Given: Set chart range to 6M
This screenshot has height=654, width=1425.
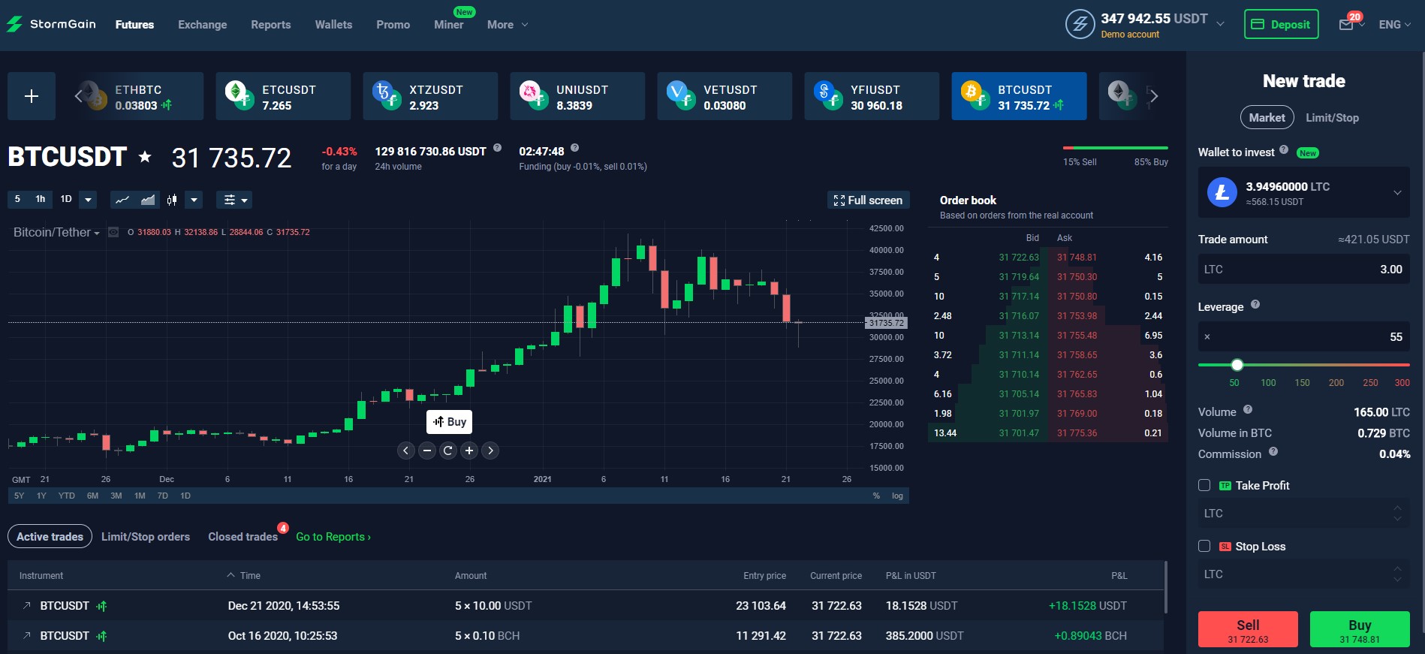Looking at the screenshot, I should pos(92,496).
